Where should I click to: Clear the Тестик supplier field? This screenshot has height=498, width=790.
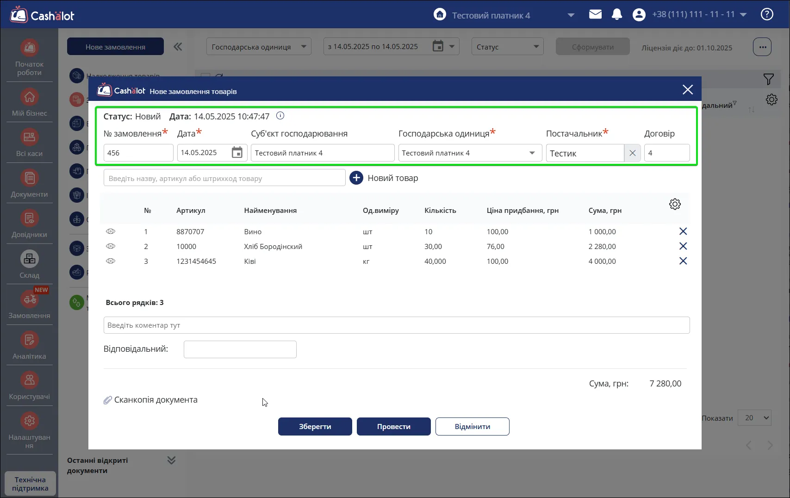coord(632,153)
